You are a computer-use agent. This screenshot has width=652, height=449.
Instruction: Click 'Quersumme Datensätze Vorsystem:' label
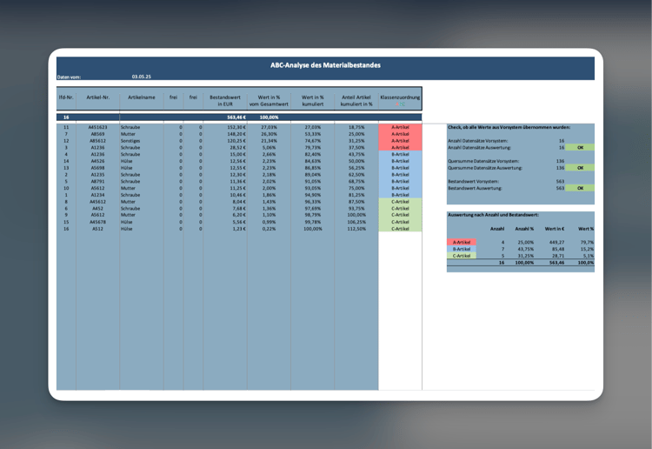(x=483, y=161)
